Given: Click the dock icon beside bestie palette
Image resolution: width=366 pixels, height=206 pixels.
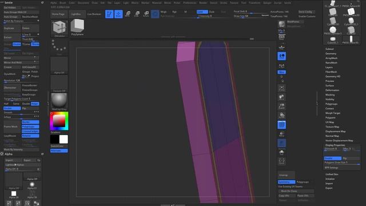Looking at the screenshot, I should 42,2.
